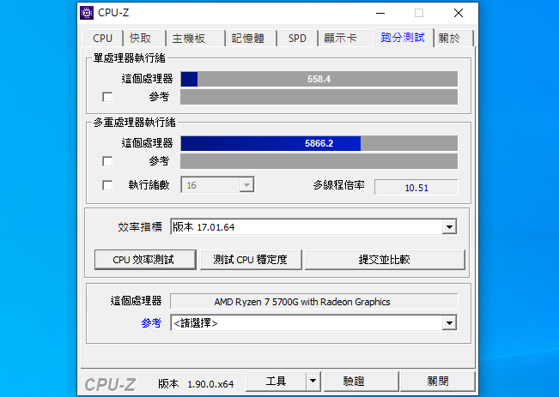Click 提交並比較 button
Viewport: 559px width, 397px height.
(x=385, y=260)
